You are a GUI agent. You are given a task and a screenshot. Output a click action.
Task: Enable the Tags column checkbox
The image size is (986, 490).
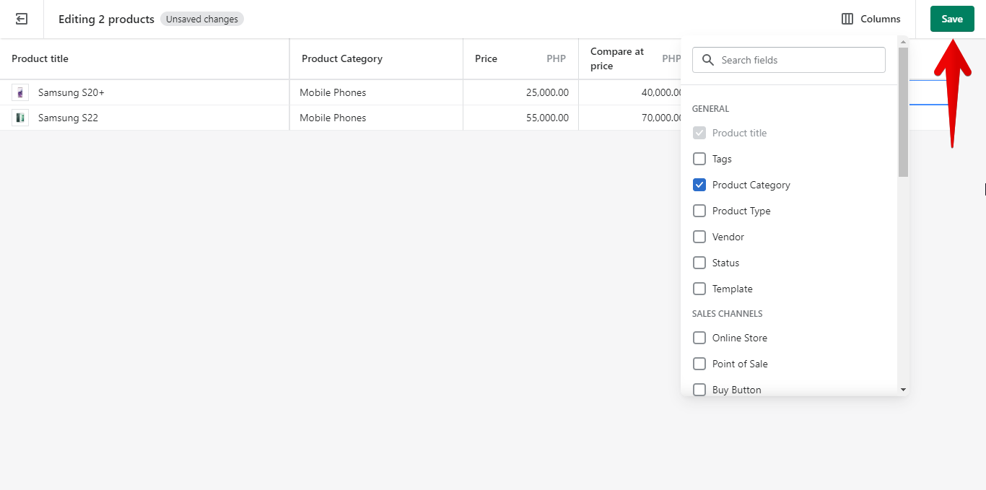pos(699,159)
